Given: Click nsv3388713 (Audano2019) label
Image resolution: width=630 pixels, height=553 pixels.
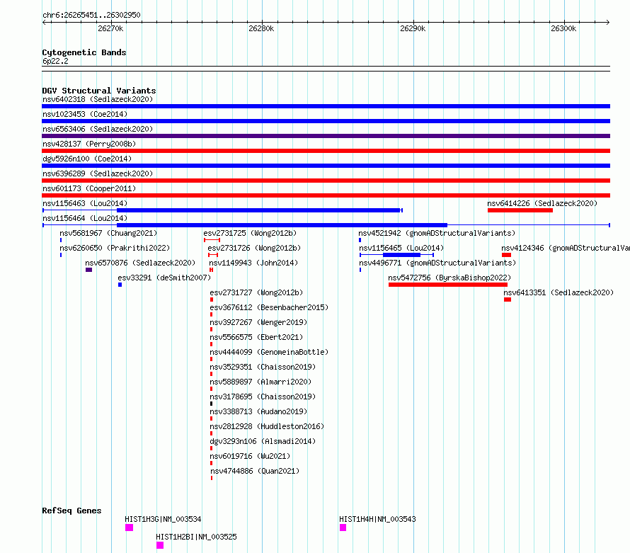Looking at the screenshot, I should tap(258, 411).
